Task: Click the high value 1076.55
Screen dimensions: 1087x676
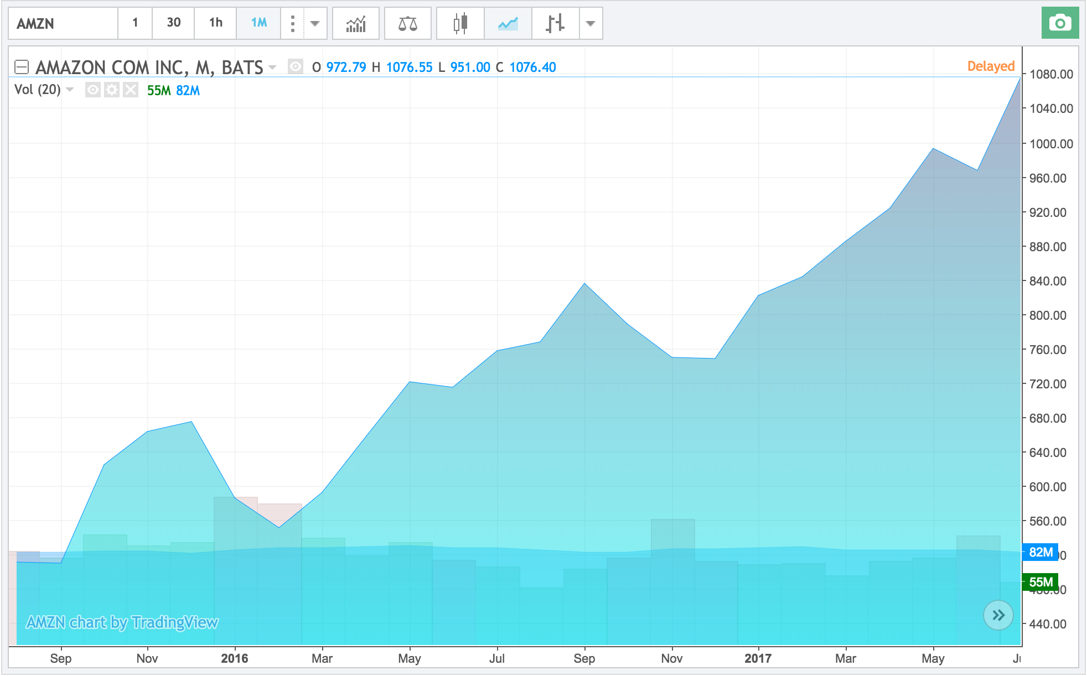Action: [x=409, y=67]
